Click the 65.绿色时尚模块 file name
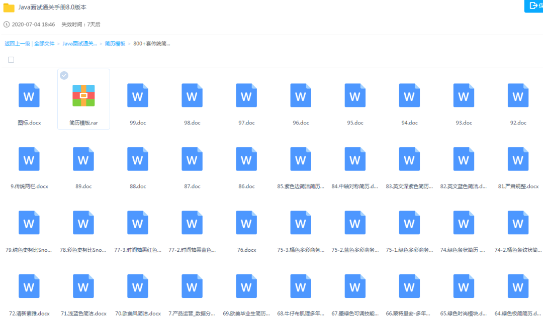The image size is (543, 320). pos(464,313)
